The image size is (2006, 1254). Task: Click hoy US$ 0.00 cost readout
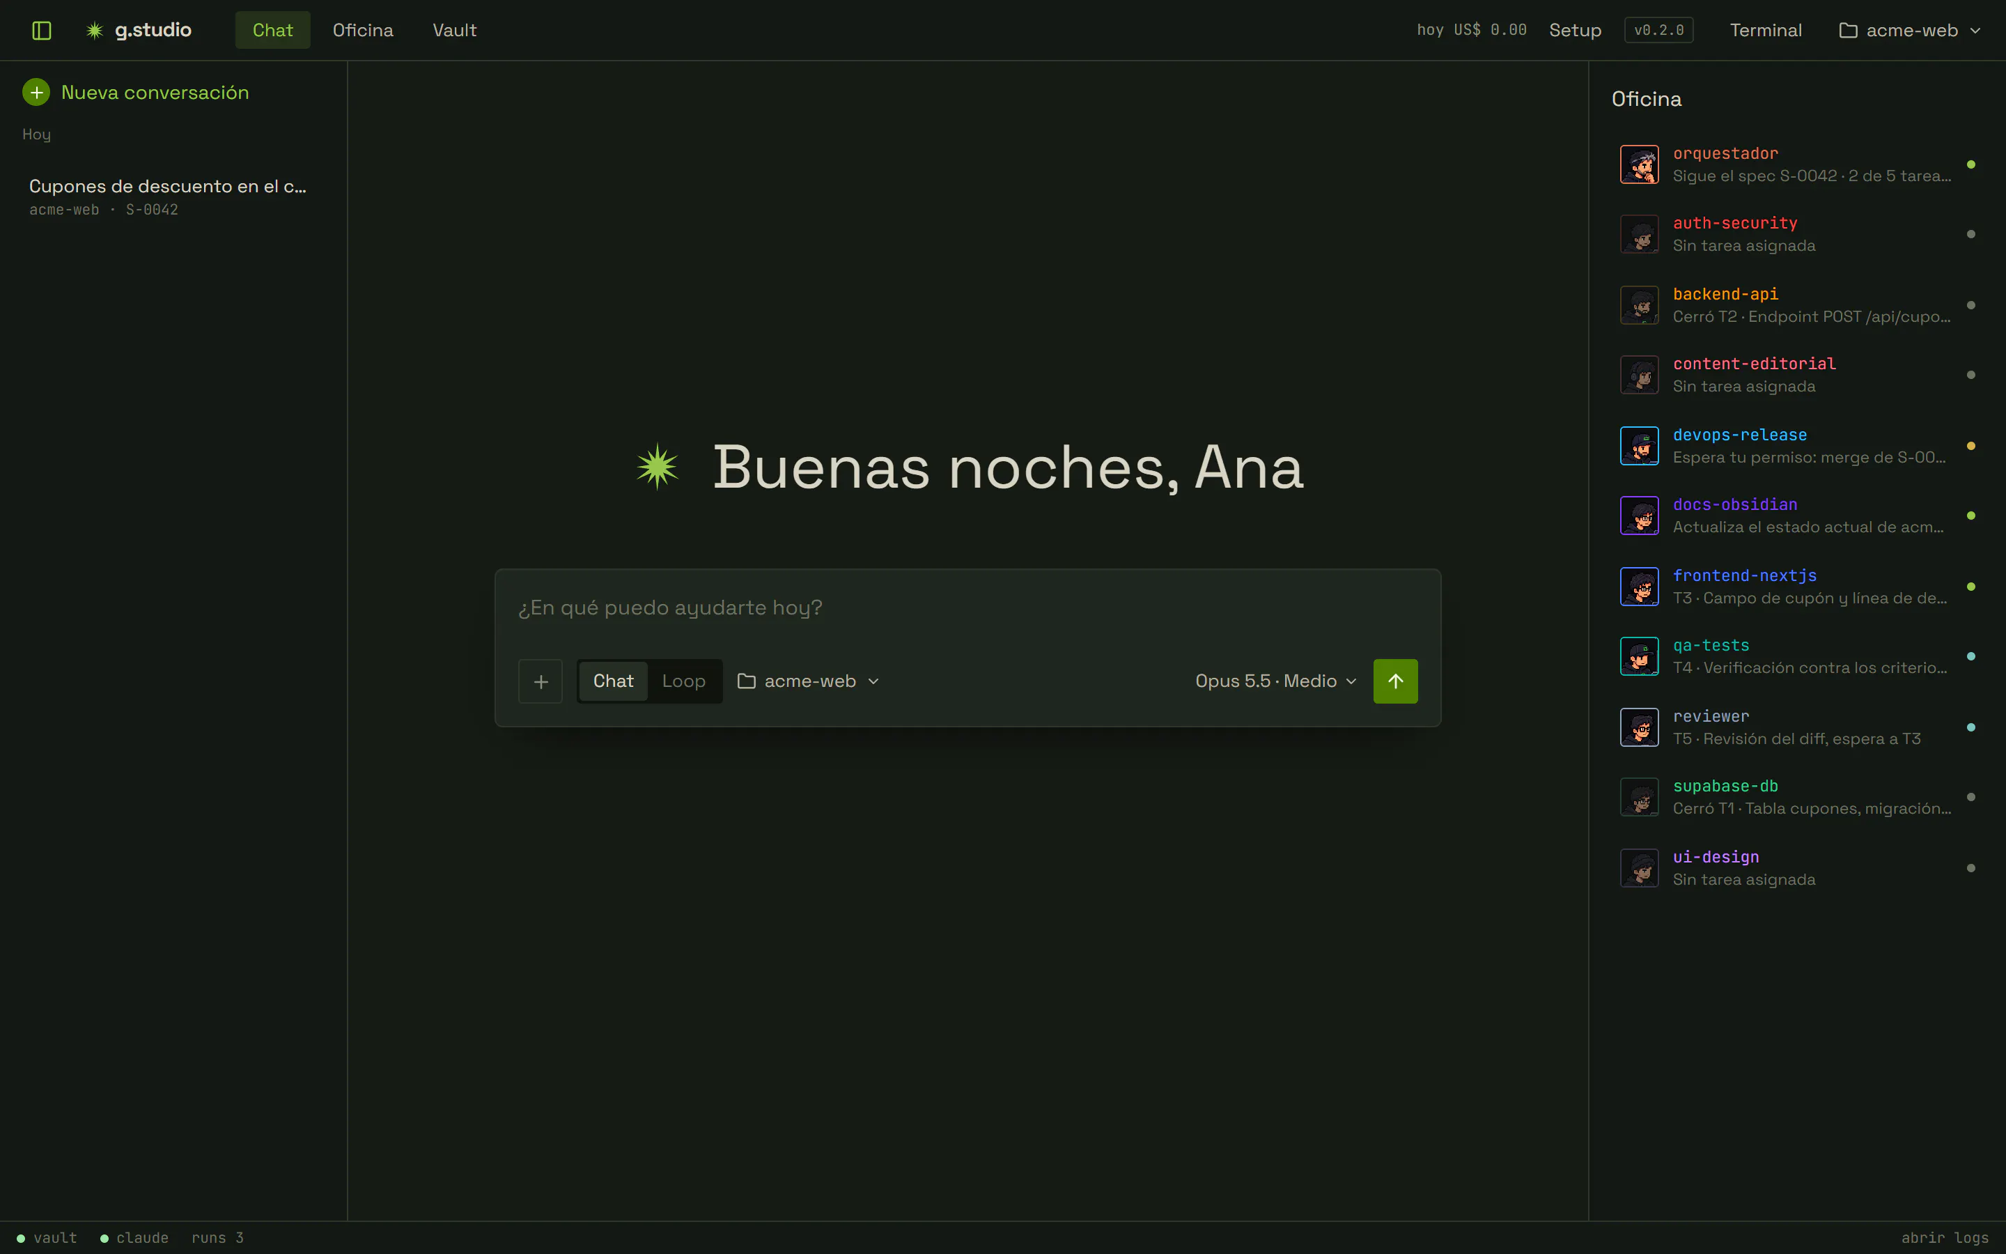coord(1471,31)
